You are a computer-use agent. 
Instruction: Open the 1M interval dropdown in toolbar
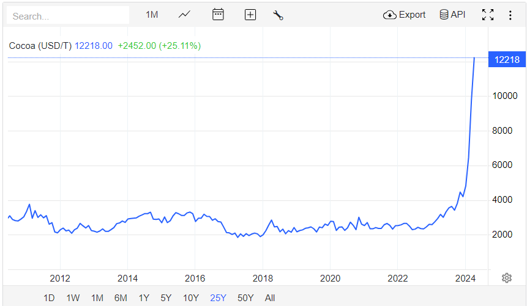(x=152, y=15)
